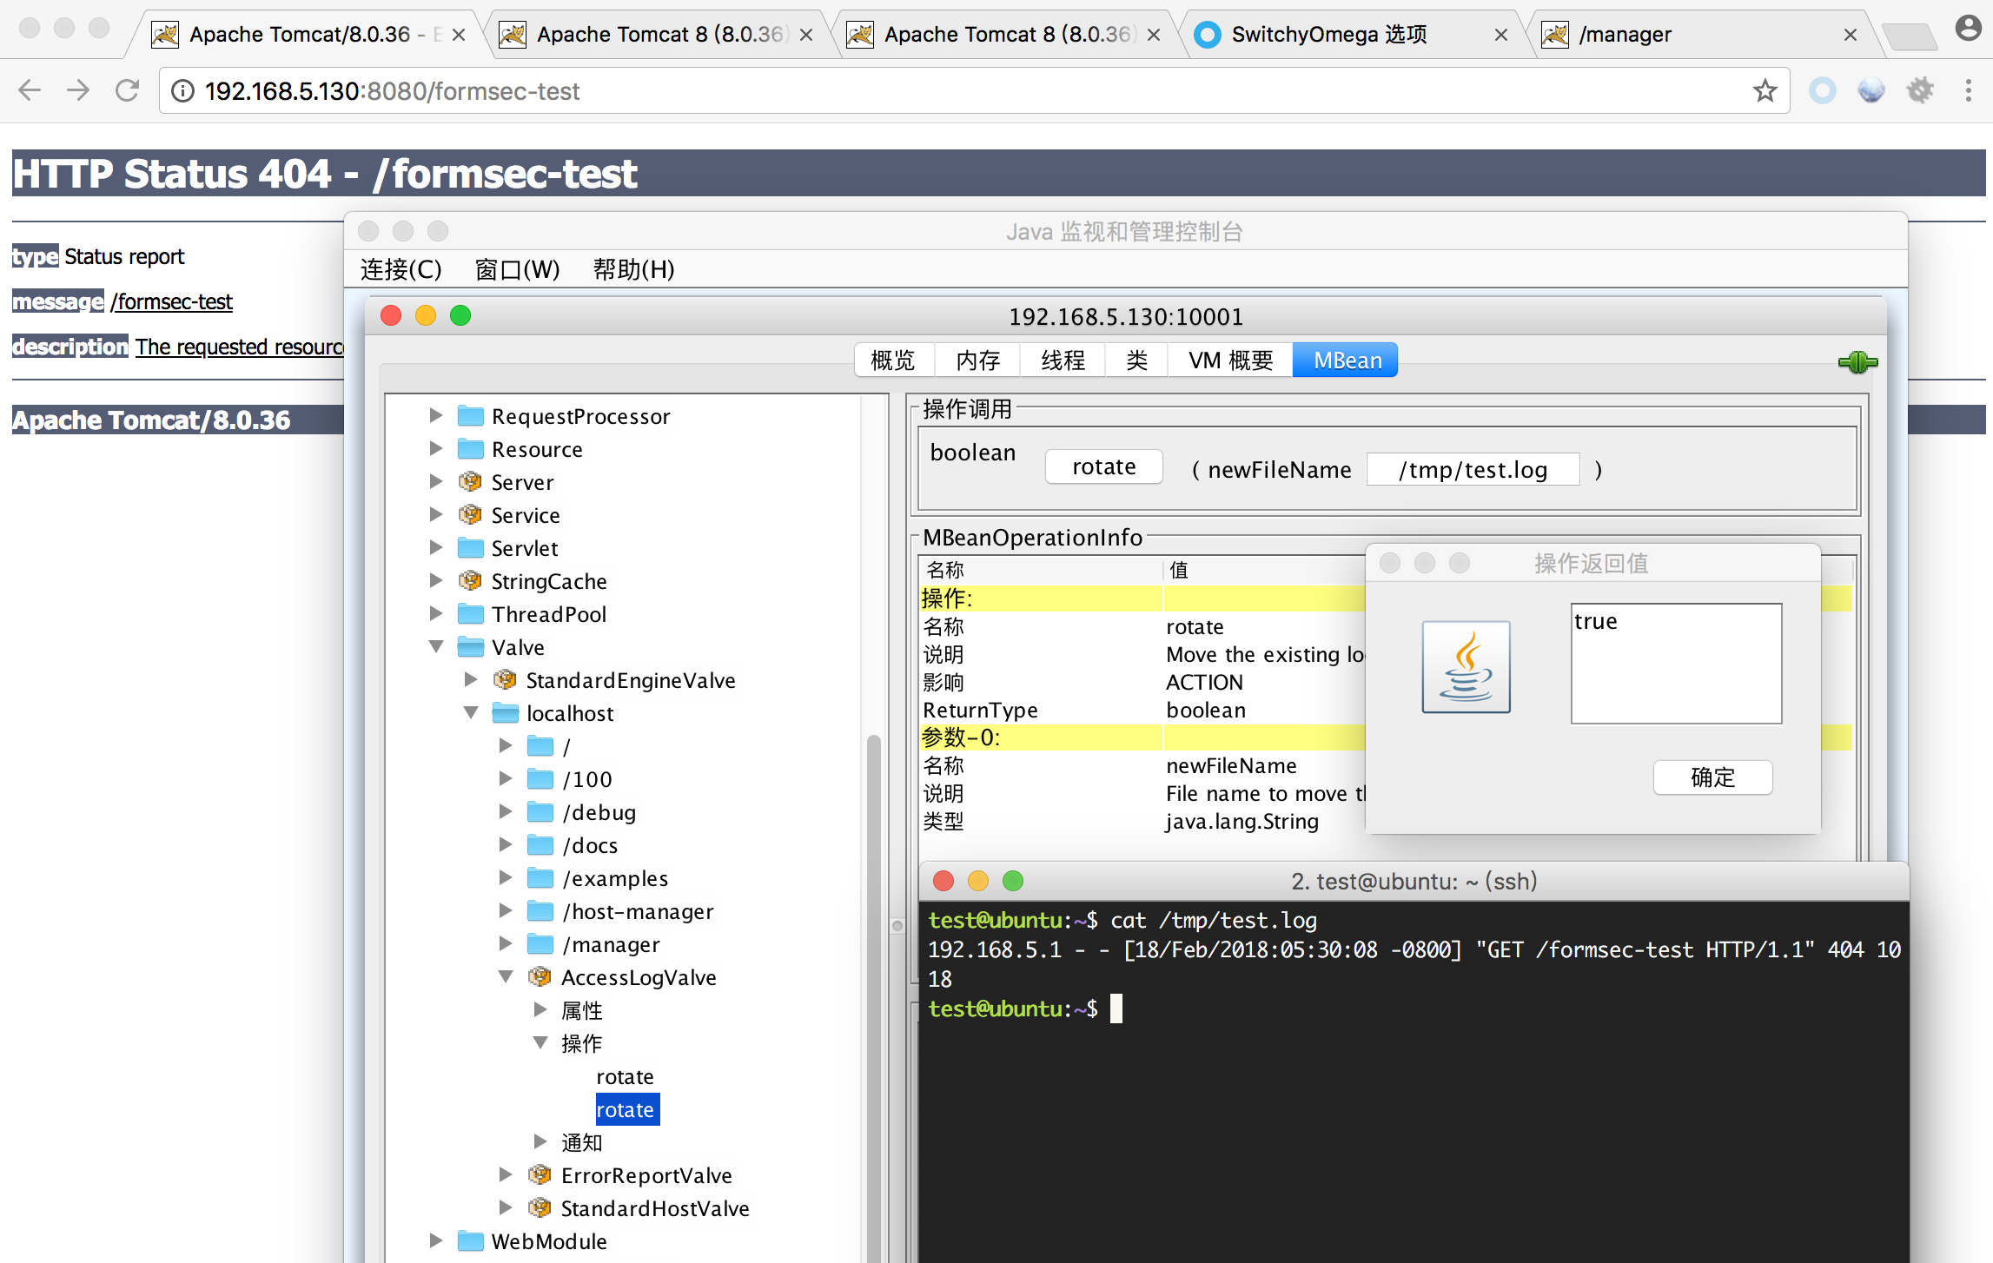This screenshot has width=1993, height=1263.
Task: Click the rotate operation invoke button
Action: 1103,467
